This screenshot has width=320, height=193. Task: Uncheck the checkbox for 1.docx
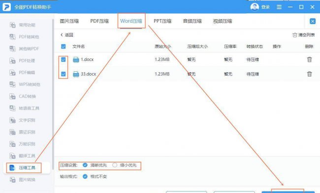tap(64, 59)
